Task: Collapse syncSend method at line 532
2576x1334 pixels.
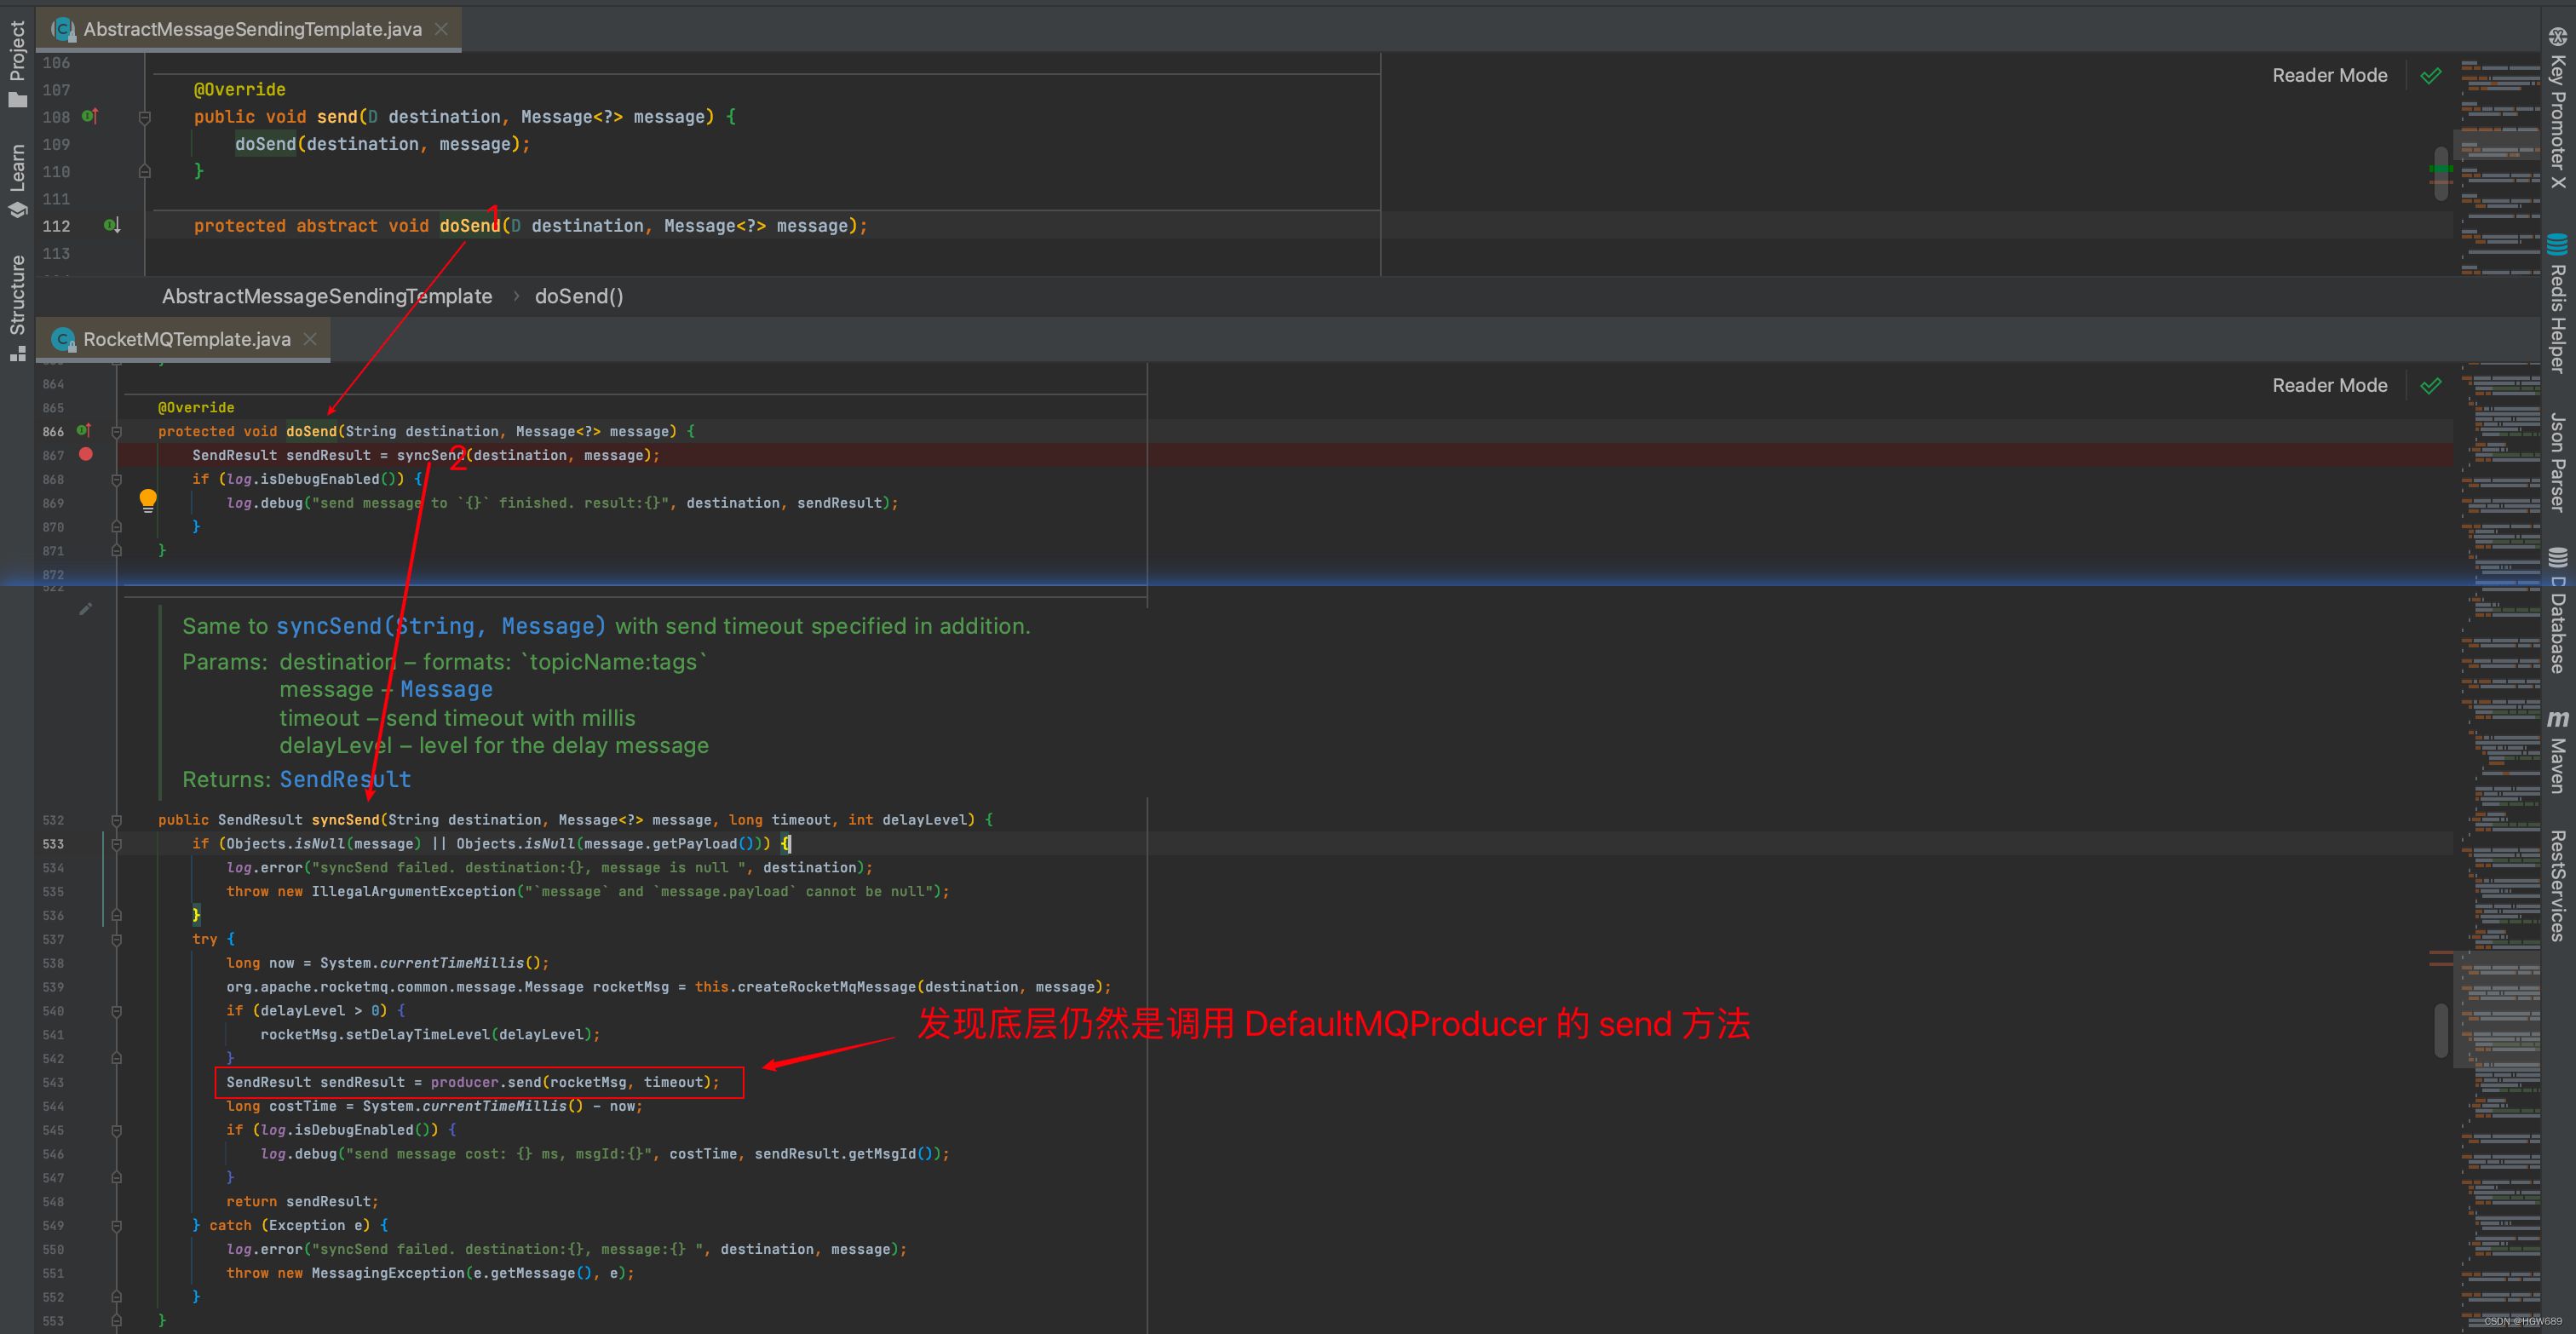Action: 116,820
